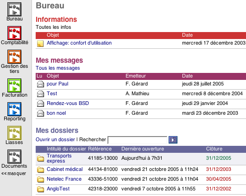The width and height of the screenshot is (246, 196).
Task: Open the yellow Liasses module icon
Action: point(14,133)
